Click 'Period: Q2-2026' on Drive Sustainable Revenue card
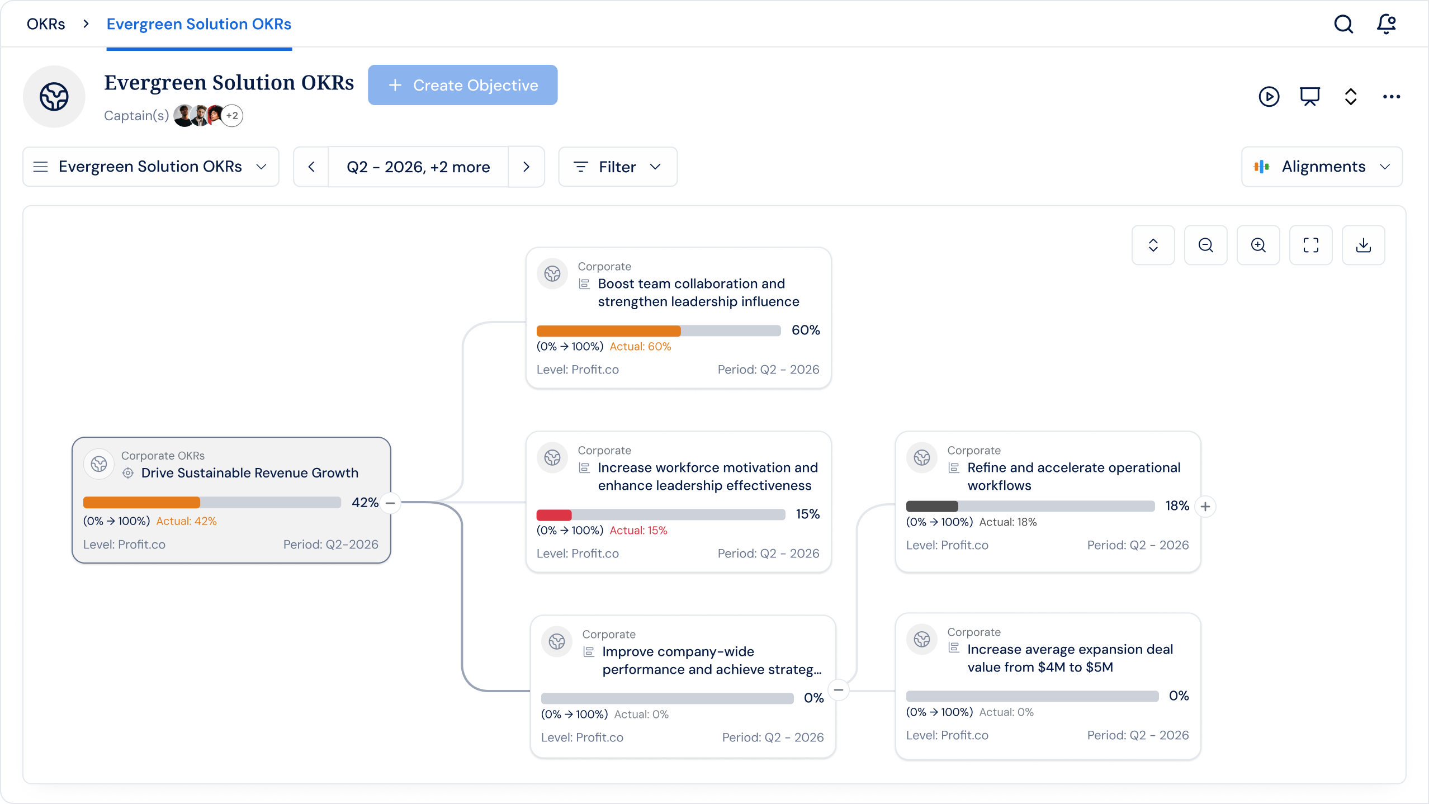Viewport: 1429px width, 804px height. (330, 545)
